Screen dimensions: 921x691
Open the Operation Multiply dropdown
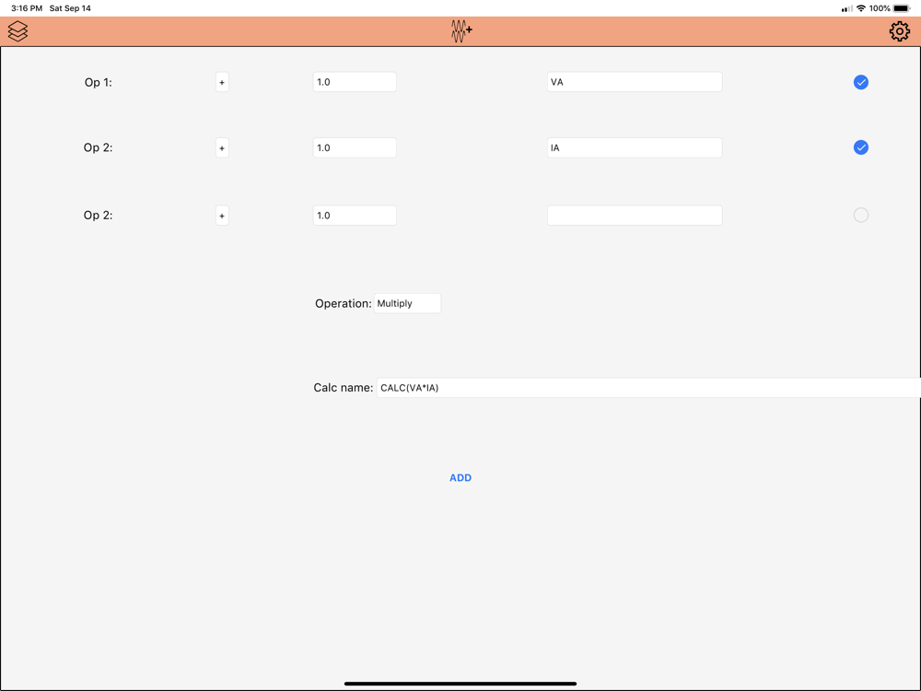(x=407, y=303)
